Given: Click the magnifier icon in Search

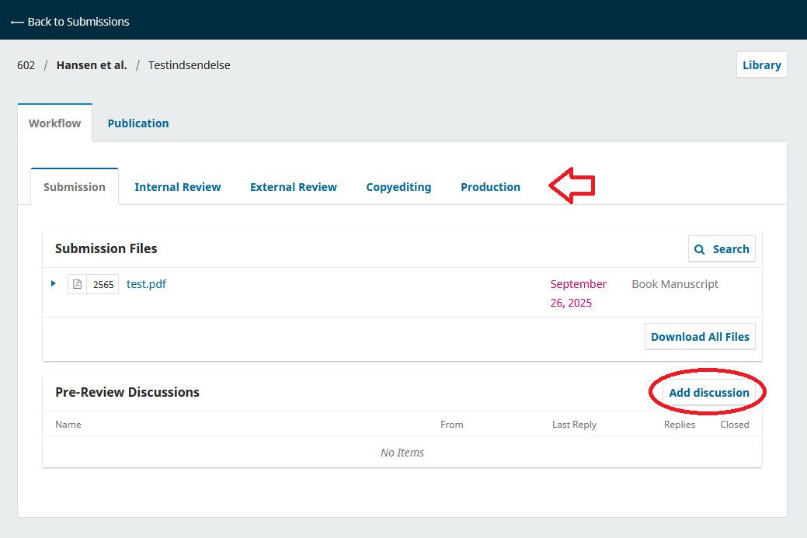Looking at the screenshot, I should 700,249.
